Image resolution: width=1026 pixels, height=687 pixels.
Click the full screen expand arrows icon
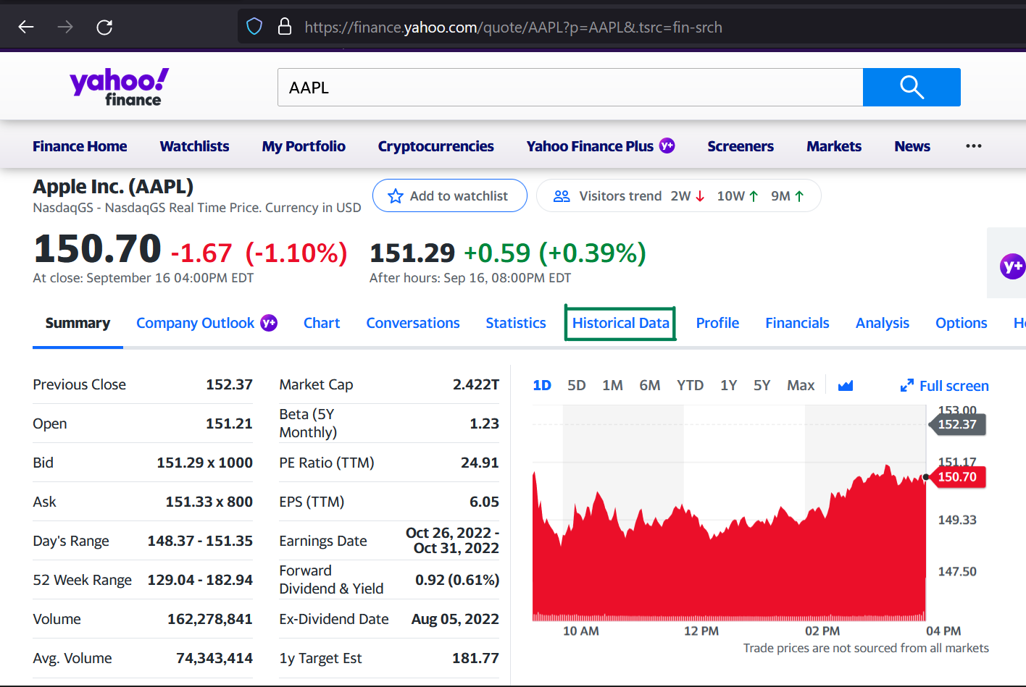pyautogui.click(x=907, y=386)
